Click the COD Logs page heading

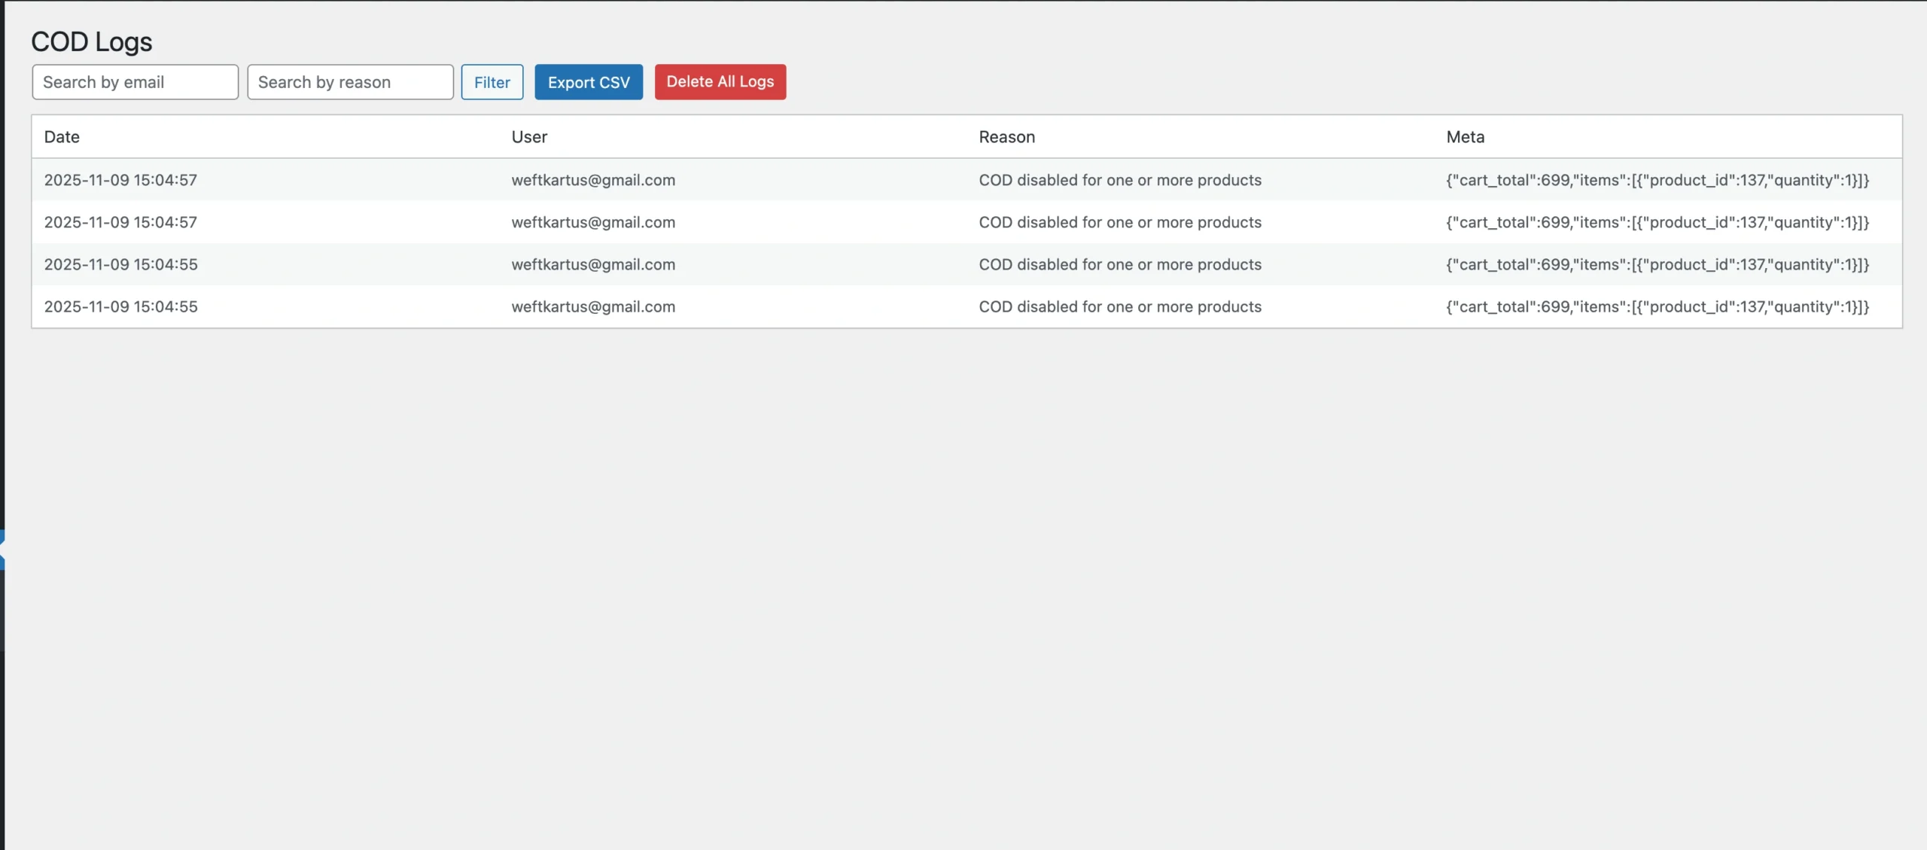click(x=92, y=41)
